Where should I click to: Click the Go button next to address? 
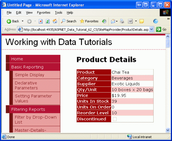(161, 29)
